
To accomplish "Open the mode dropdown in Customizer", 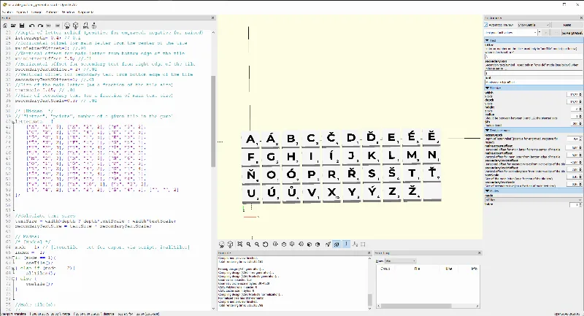I will [534, 200].
